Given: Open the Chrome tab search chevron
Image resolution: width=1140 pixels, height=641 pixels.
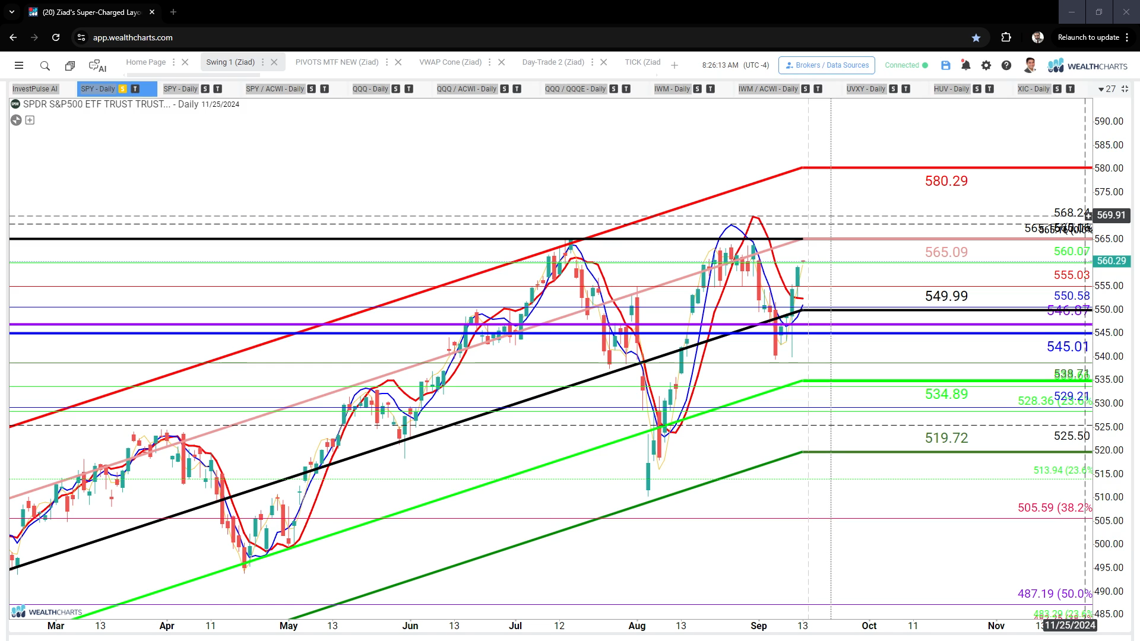Looking at the screenshot, I should click(12, 12).
